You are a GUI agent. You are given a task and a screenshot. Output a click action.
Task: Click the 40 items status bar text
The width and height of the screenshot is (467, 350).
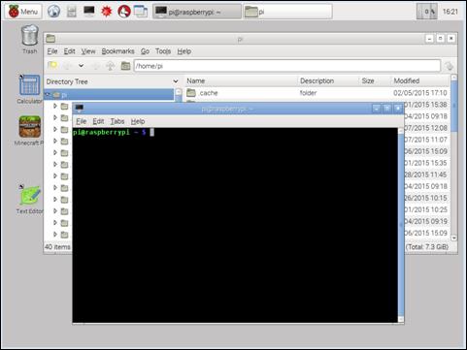click(x=57, y=247)
